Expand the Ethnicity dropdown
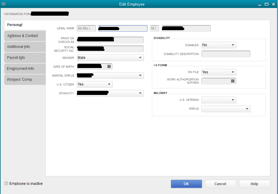The image size is (278, 194). click(x=140, y=93)
